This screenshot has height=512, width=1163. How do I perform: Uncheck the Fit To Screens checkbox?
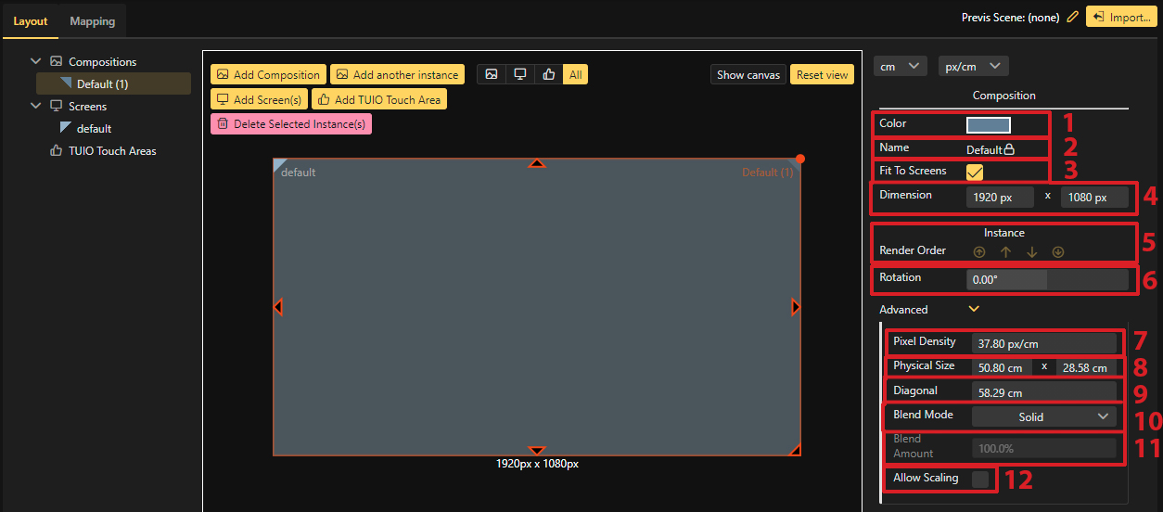pos(975,172)
